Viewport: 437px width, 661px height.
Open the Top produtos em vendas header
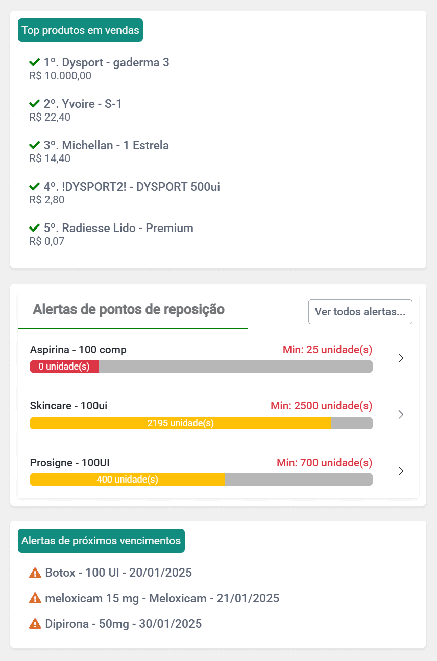[81, 30]
